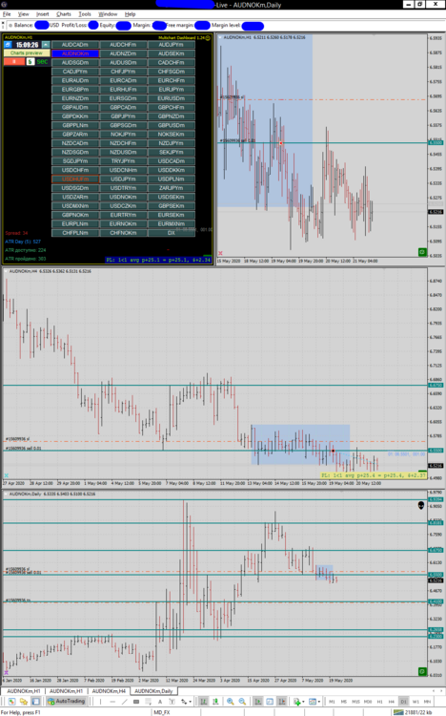
Task: Click the blue window icon beside the clock
Action: (8, 45)
